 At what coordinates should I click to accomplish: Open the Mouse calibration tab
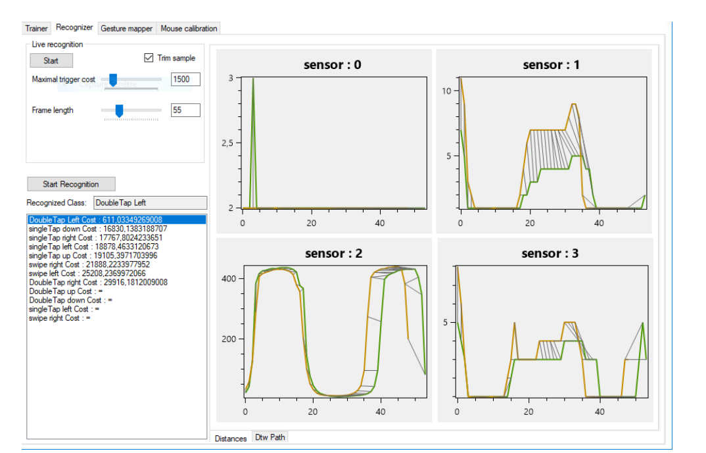(x=189, y=28)
